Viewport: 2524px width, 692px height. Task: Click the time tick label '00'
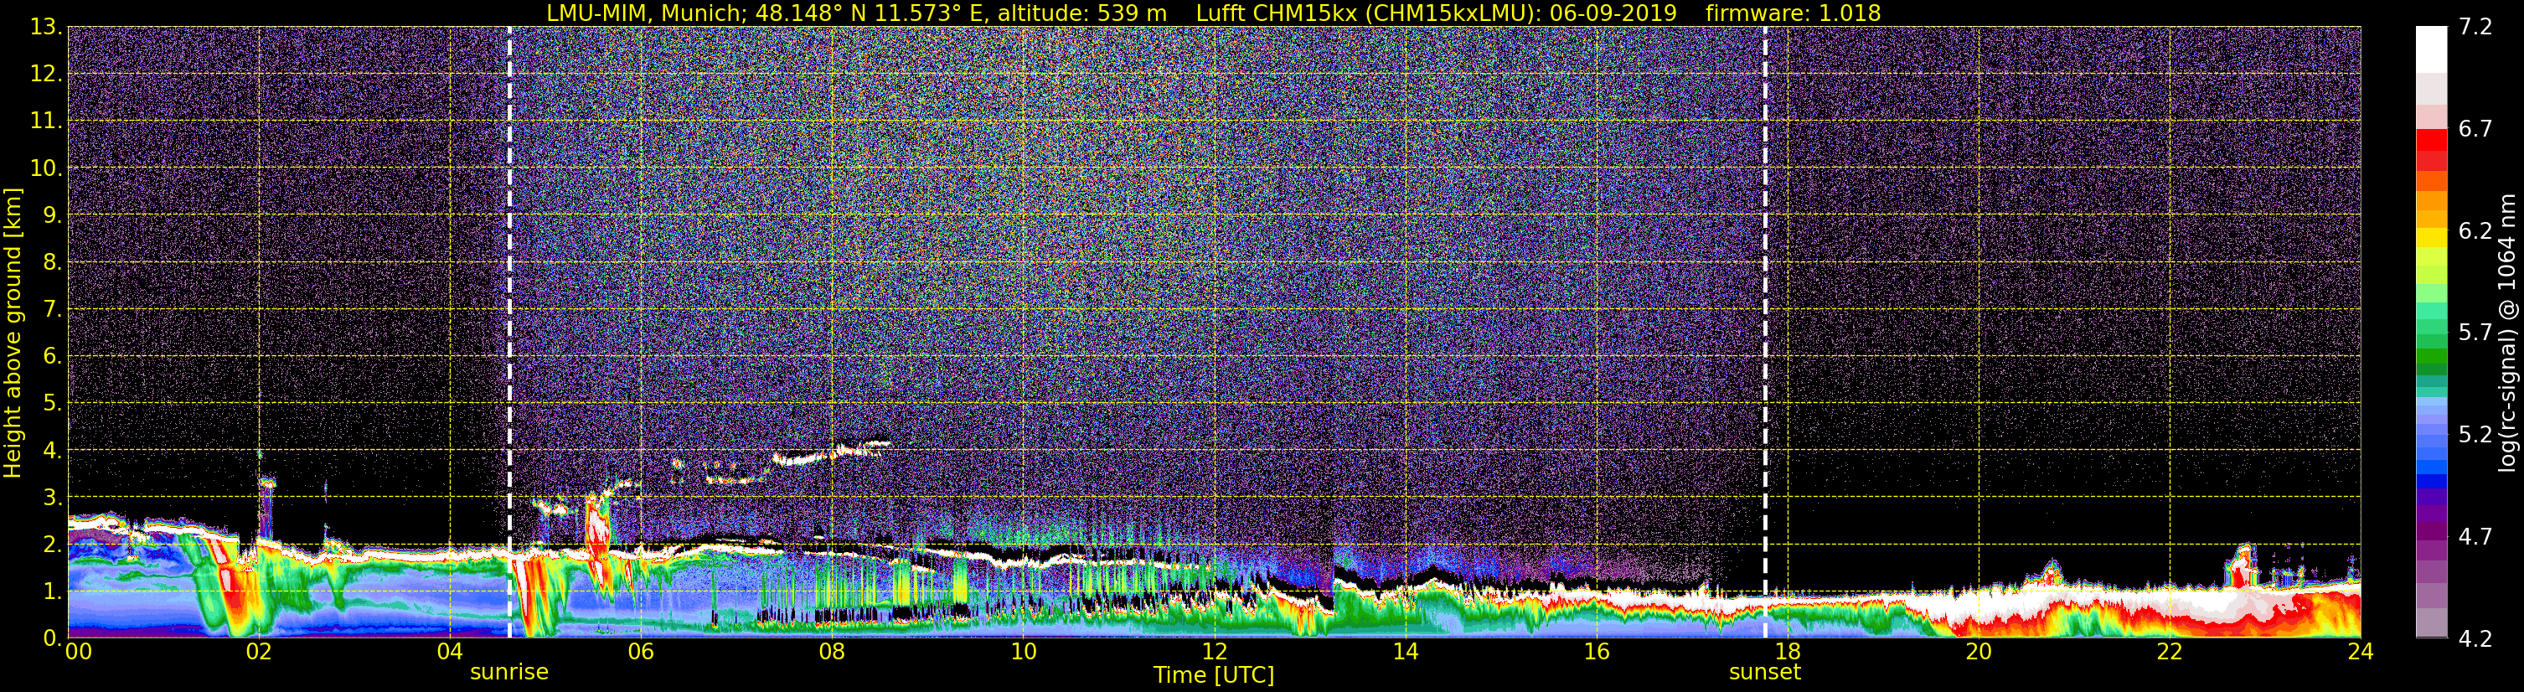(x=79, y=652)
